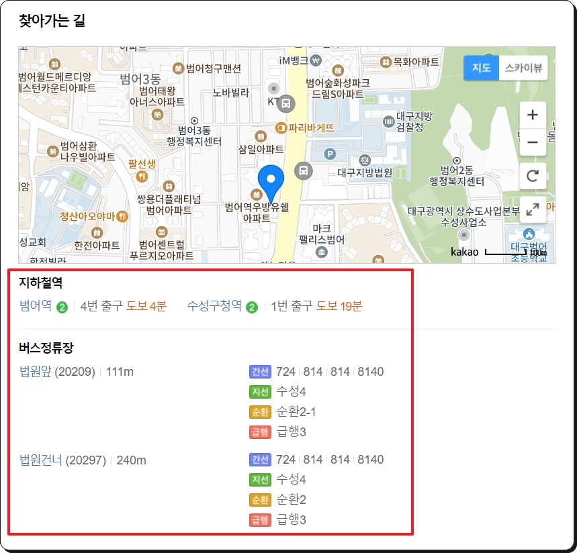Open the 법원건너 bus stop link
This screenshot has height=553, width=577.
pos(41,460)
